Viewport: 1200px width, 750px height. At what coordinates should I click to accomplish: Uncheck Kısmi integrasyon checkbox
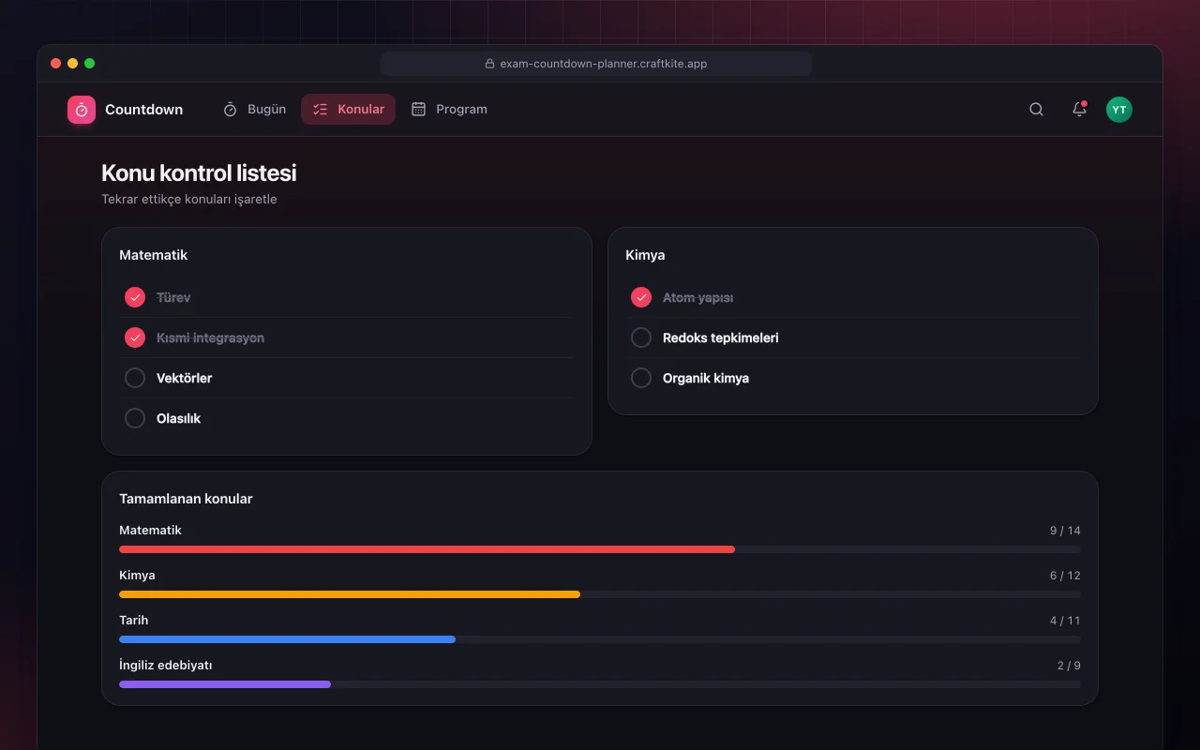(135, 337)
